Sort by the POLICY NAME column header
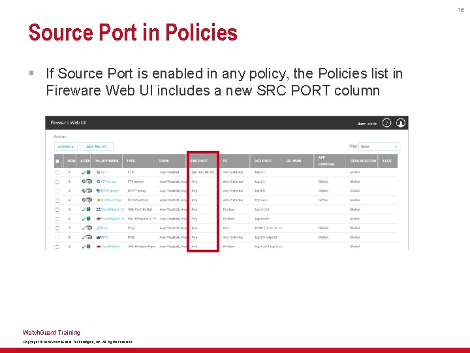This screenshot has height=353, width=470. point(106,161)
